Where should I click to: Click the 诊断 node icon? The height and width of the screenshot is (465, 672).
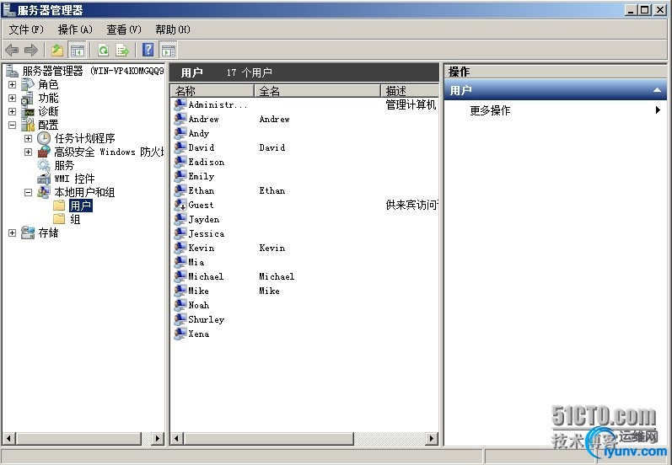point(28,112)
